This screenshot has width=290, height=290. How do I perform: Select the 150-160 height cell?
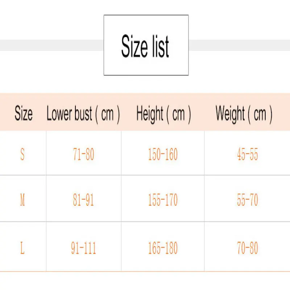coord(163,155)
